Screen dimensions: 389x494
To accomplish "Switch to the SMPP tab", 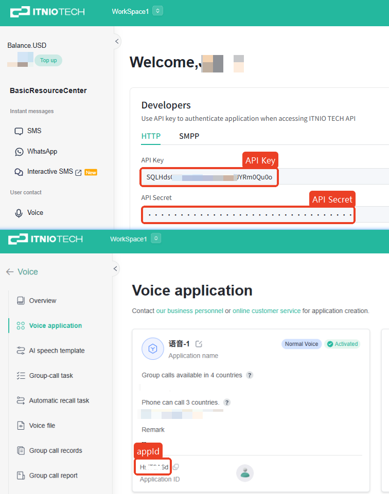I will point(189,136).
